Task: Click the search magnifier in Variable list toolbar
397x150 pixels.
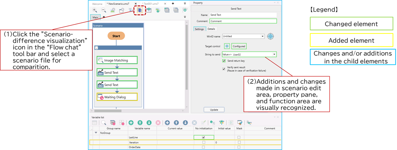Action: [x=103, y=123]
